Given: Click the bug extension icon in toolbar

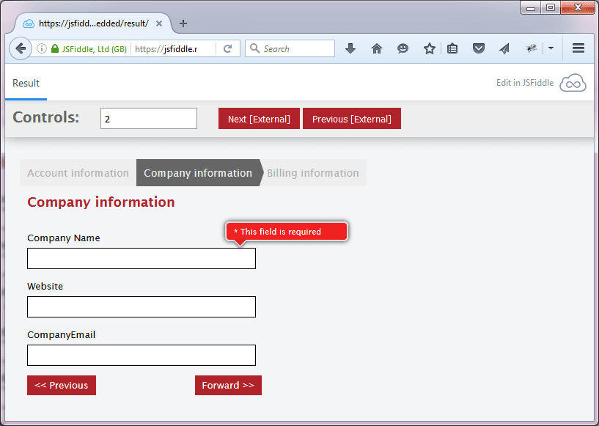Looking at the screenshot, I should (532, 48).
